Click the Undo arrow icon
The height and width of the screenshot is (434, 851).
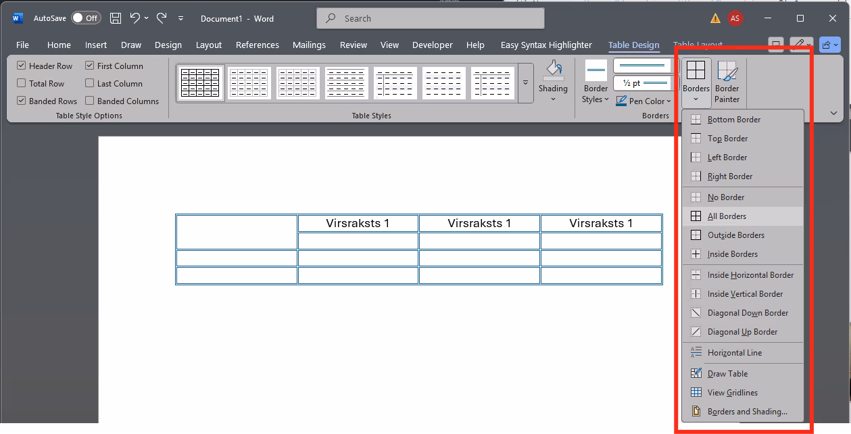tap(135, 18)
